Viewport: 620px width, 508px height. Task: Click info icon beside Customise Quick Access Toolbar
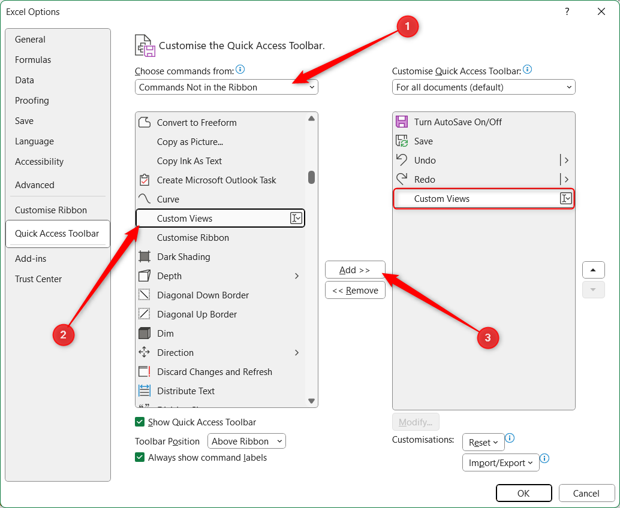click(528, 69)
